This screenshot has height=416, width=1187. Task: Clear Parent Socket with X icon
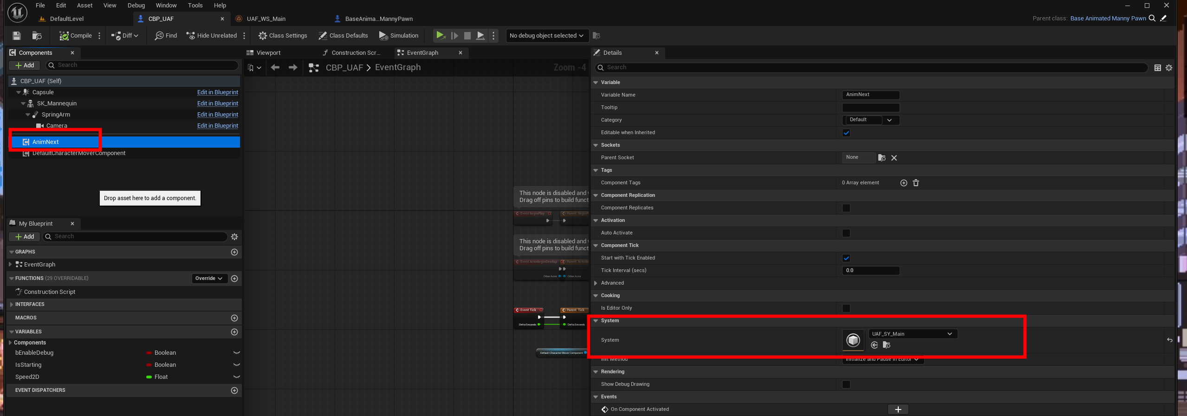coord(894,158)
